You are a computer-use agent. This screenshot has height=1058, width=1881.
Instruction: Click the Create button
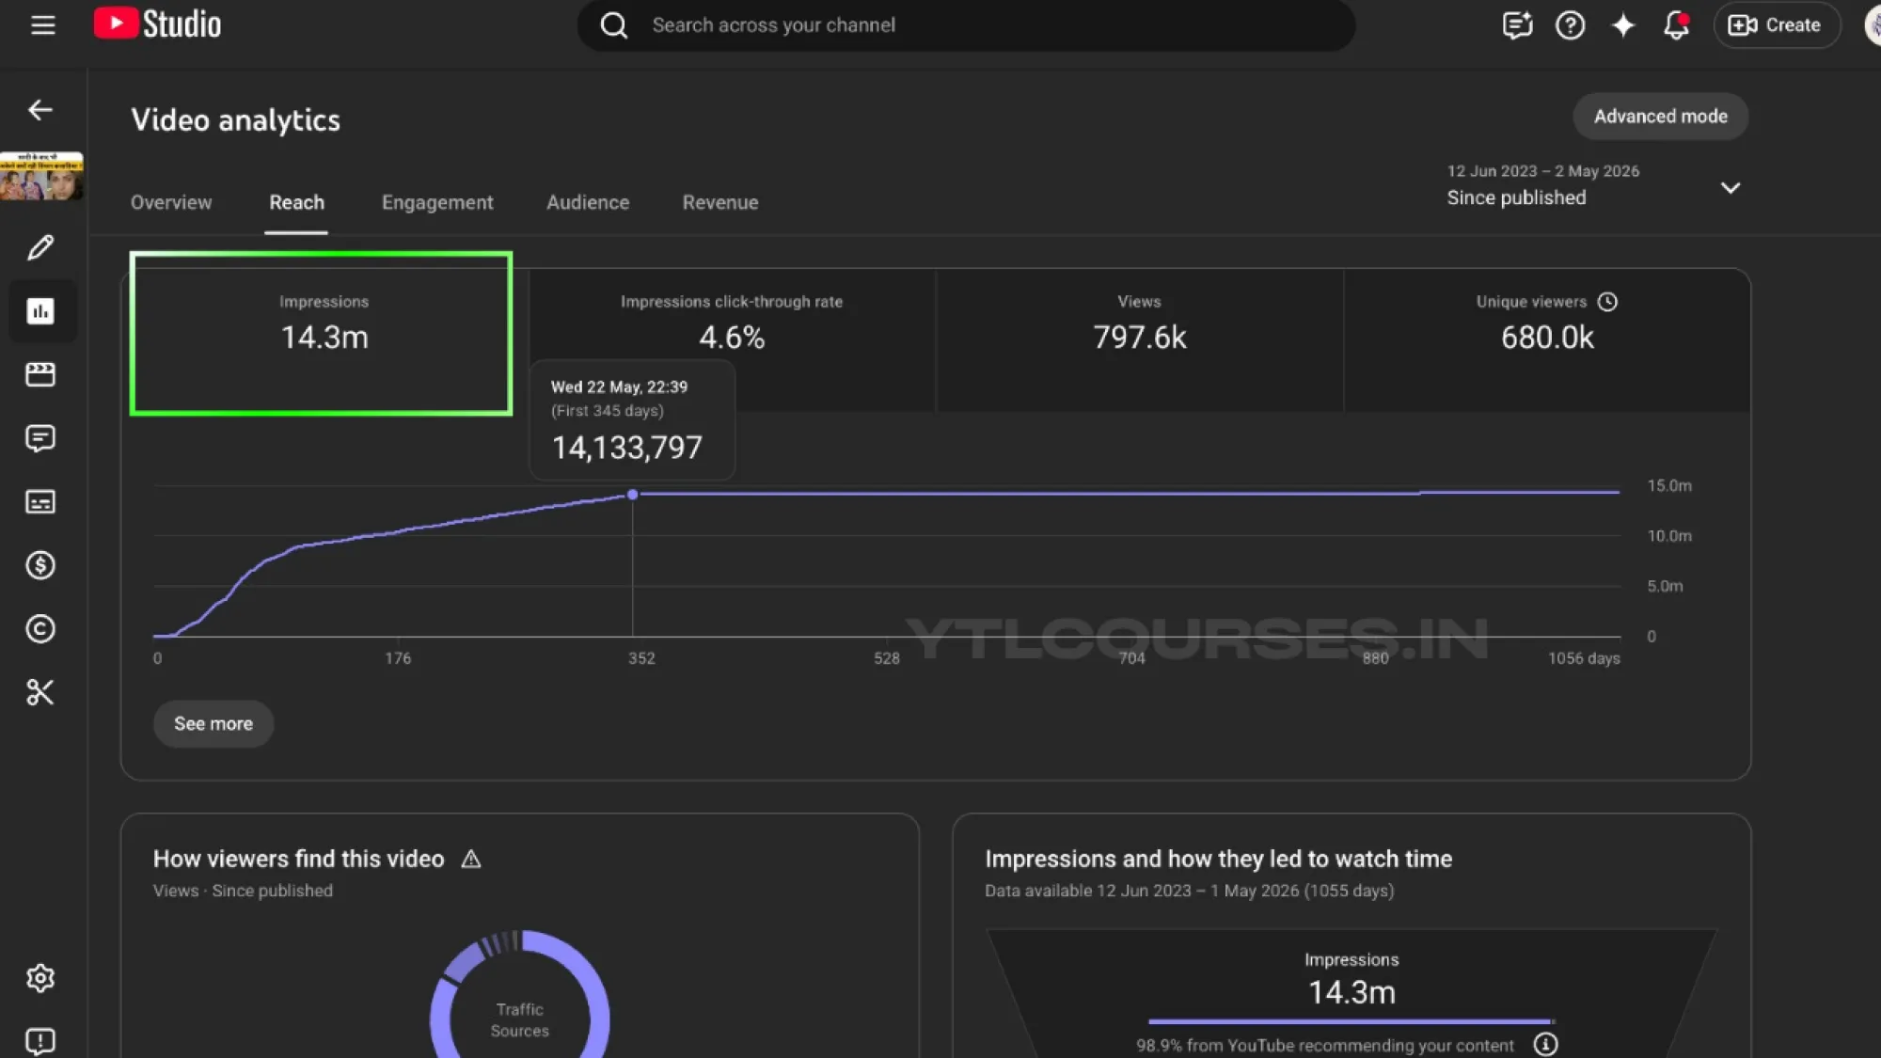pyautogui.click(x=1776, y=25)
